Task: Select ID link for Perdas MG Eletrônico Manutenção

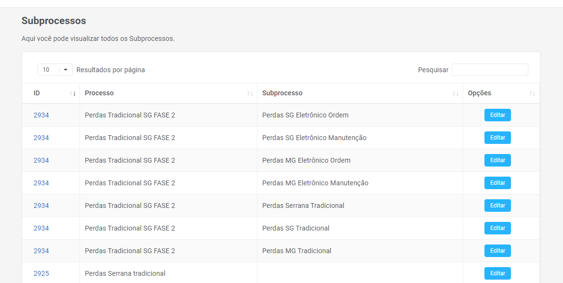Action: click(41, 183)
